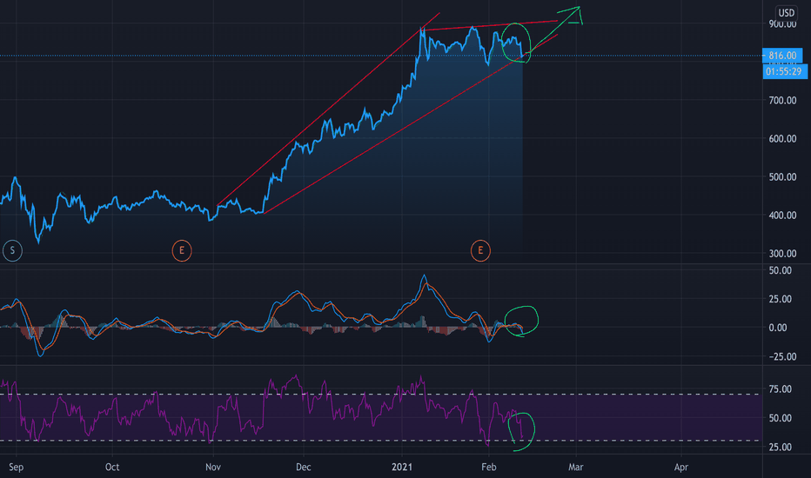
Task: Click the MACD 50.00 axis label
Action: point(781,270)
